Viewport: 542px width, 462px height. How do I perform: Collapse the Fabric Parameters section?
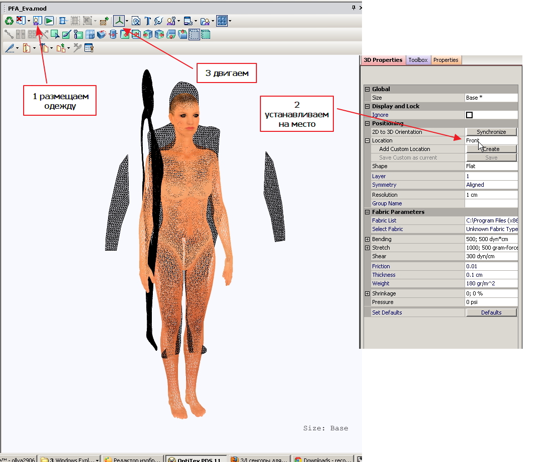click(367, 212)
